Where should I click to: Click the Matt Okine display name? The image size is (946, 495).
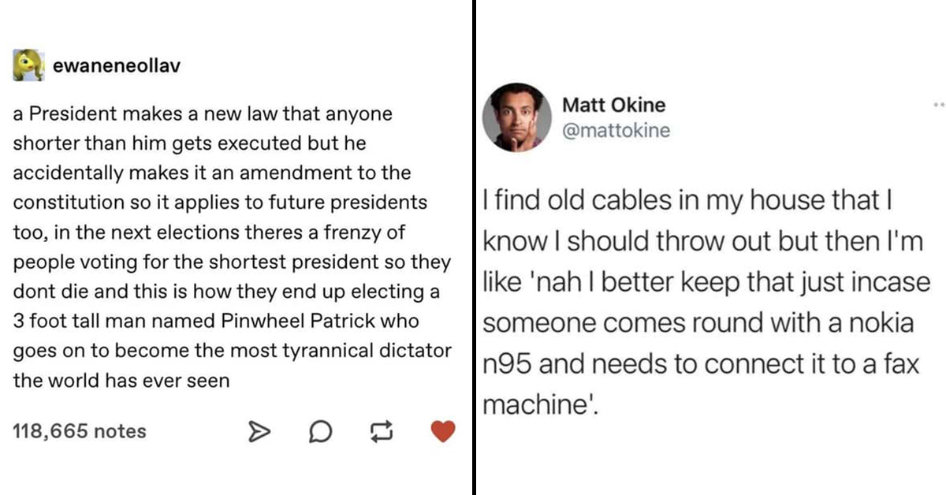point(615,105)
